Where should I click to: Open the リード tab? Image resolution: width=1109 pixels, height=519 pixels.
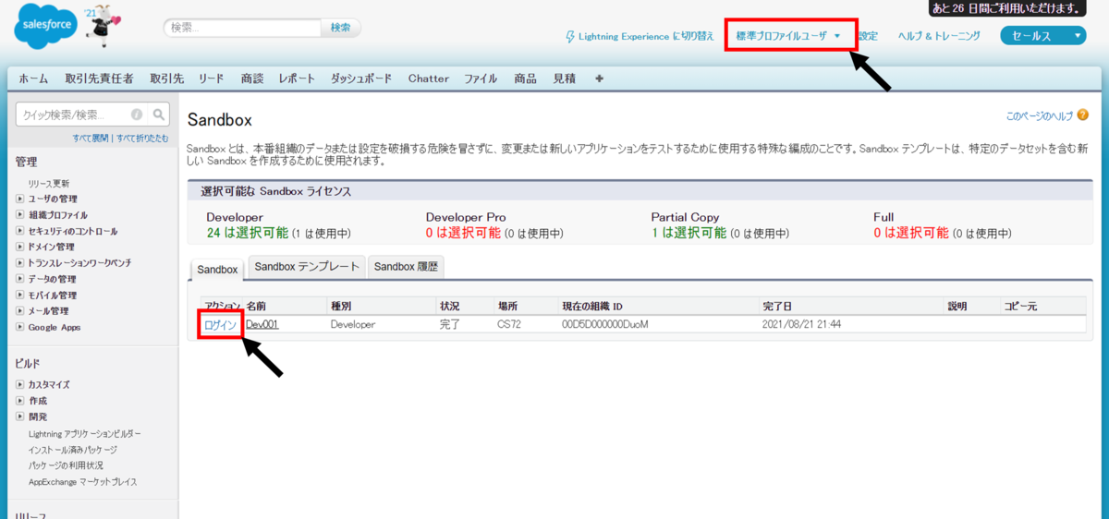[212, 78]
